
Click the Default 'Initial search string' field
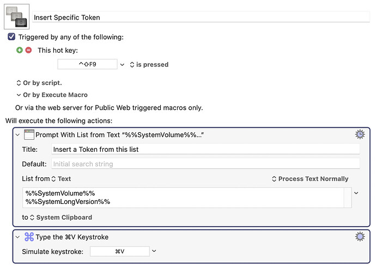tap(205, 164)
